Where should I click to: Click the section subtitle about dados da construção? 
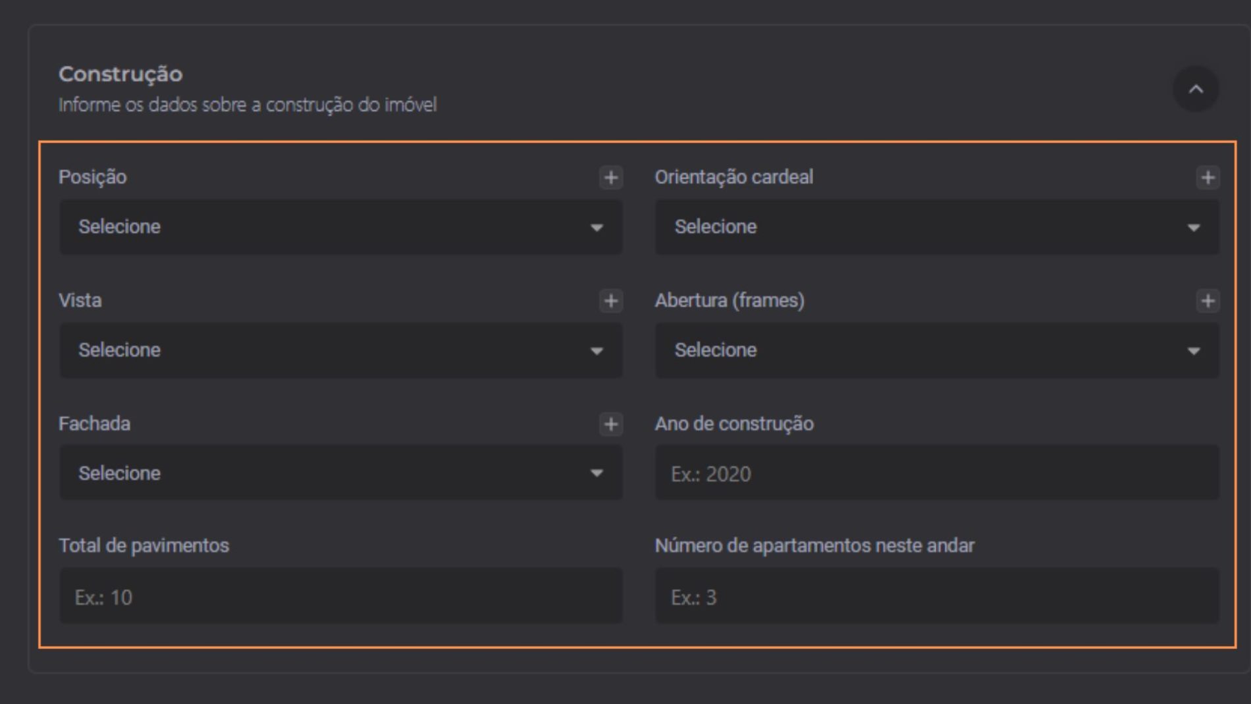tap(248, 105)
